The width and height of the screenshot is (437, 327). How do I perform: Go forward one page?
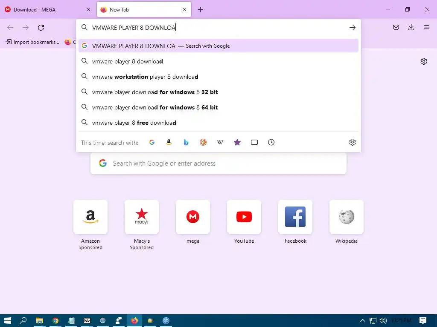pyautogui.click(x=26, y=28)
